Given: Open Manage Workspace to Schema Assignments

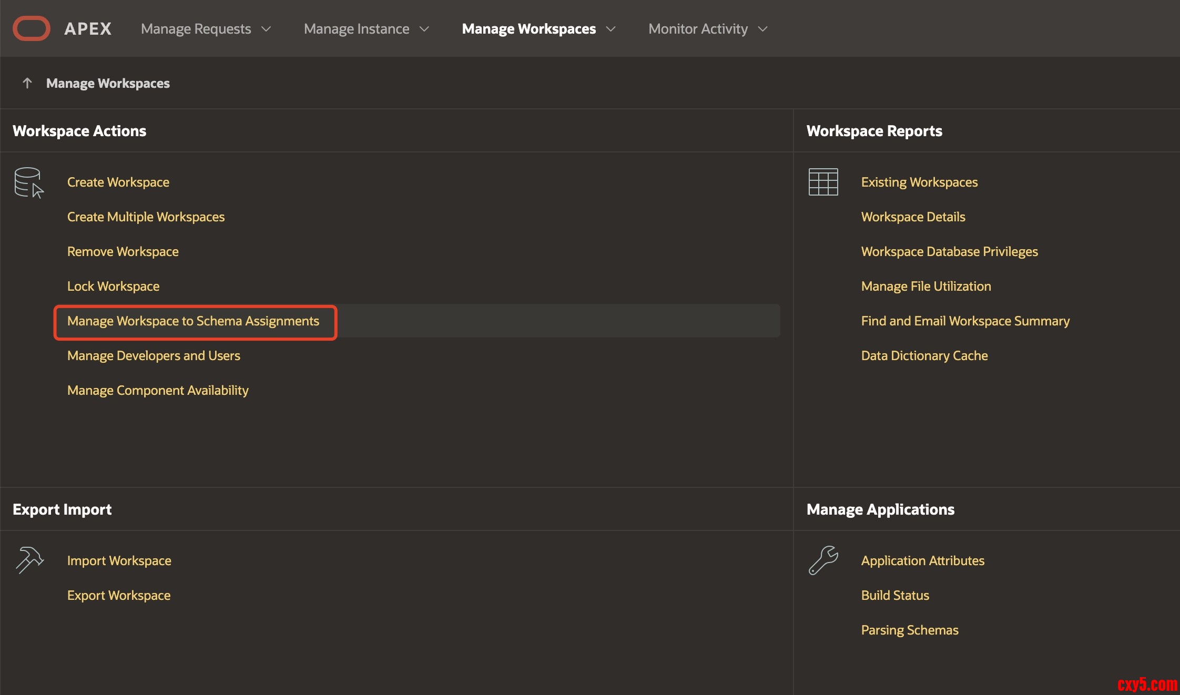Looking at the screenshot, I should click(193, 321).
